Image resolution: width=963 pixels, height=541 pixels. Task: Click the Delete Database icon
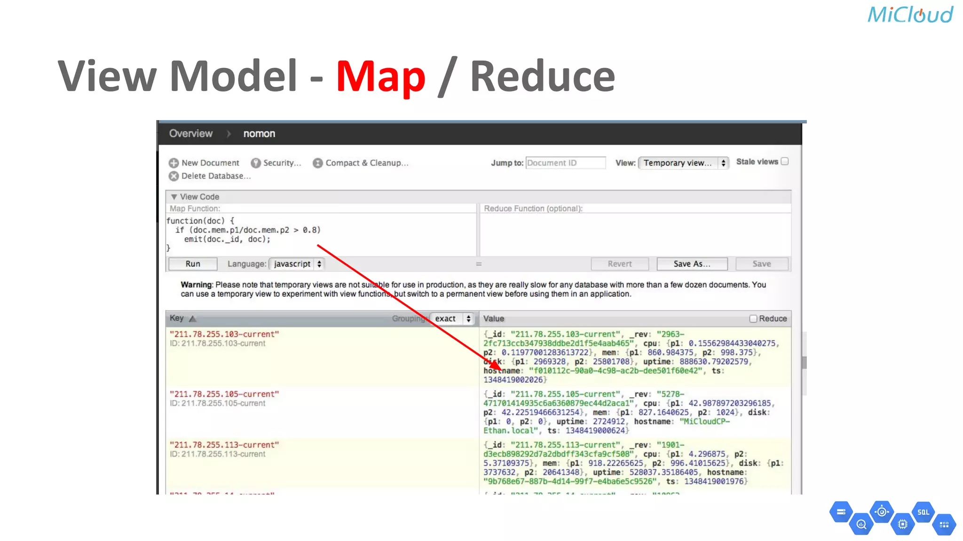[174, 176]
